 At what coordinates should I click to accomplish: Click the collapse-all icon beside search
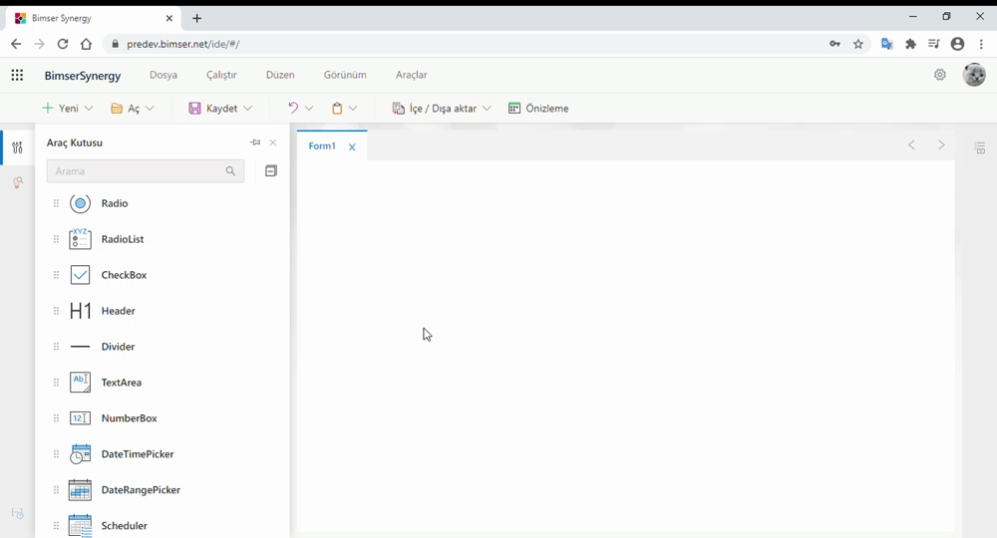[270, 171]
